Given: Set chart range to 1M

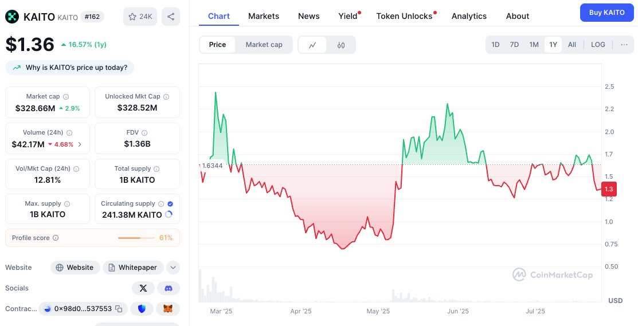Looking at the screenshot, I should (x=534, y=45).
